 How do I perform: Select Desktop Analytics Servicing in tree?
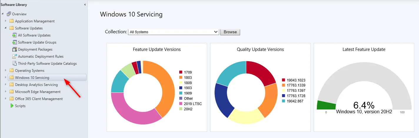point(36,85)
